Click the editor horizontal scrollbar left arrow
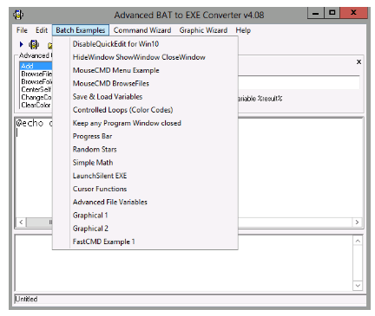This screenshot has height=316, width=375. tap(21, 222)
